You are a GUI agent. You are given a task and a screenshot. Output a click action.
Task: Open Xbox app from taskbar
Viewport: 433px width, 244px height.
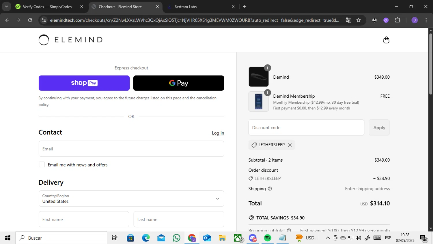pos(238,238)
